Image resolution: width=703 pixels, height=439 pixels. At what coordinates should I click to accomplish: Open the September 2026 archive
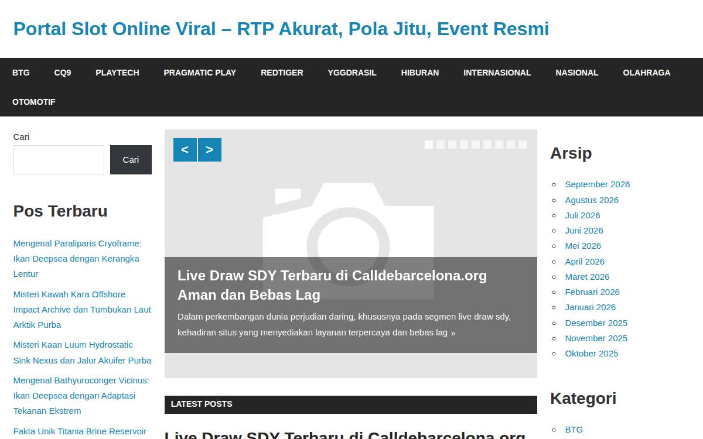598,184
